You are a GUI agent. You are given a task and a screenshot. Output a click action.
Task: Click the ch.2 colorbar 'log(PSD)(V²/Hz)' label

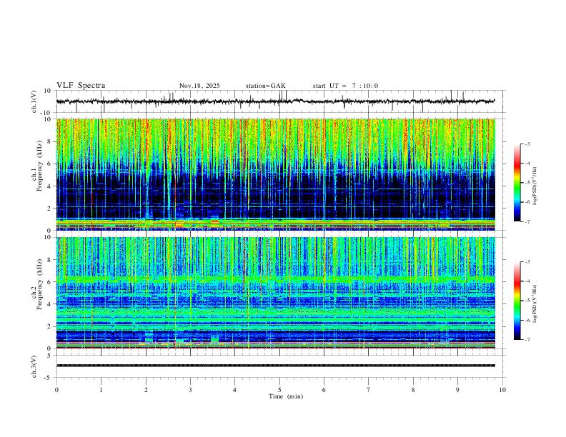[x=535, y=303]
